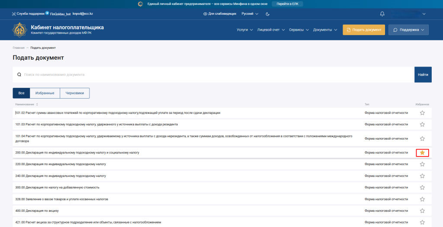
Task: Expand the Услуги menu
Action: [x=245, y=30]
